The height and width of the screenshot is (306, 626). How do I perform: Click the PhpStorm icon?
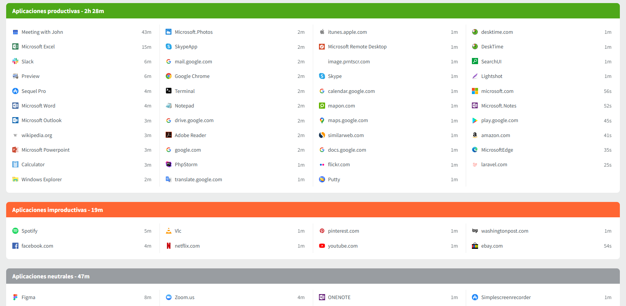[169, 165]
